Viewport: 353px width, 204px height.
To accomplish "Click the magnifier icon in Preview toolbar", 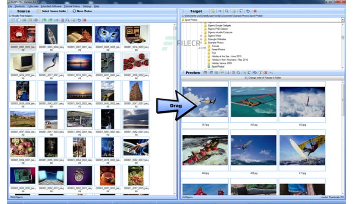I will coord(239,72).
